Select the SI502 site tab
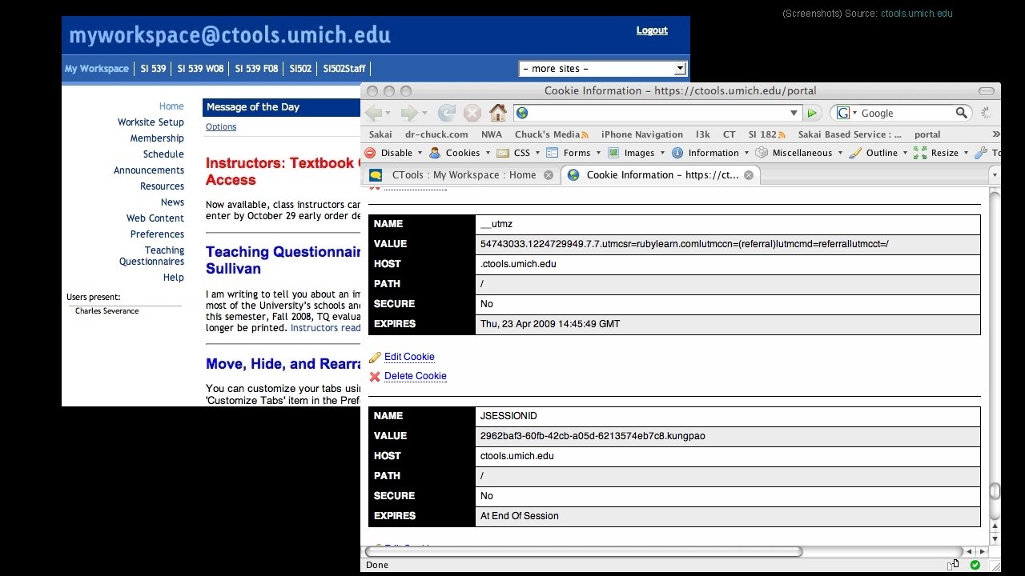 (300, 69)
